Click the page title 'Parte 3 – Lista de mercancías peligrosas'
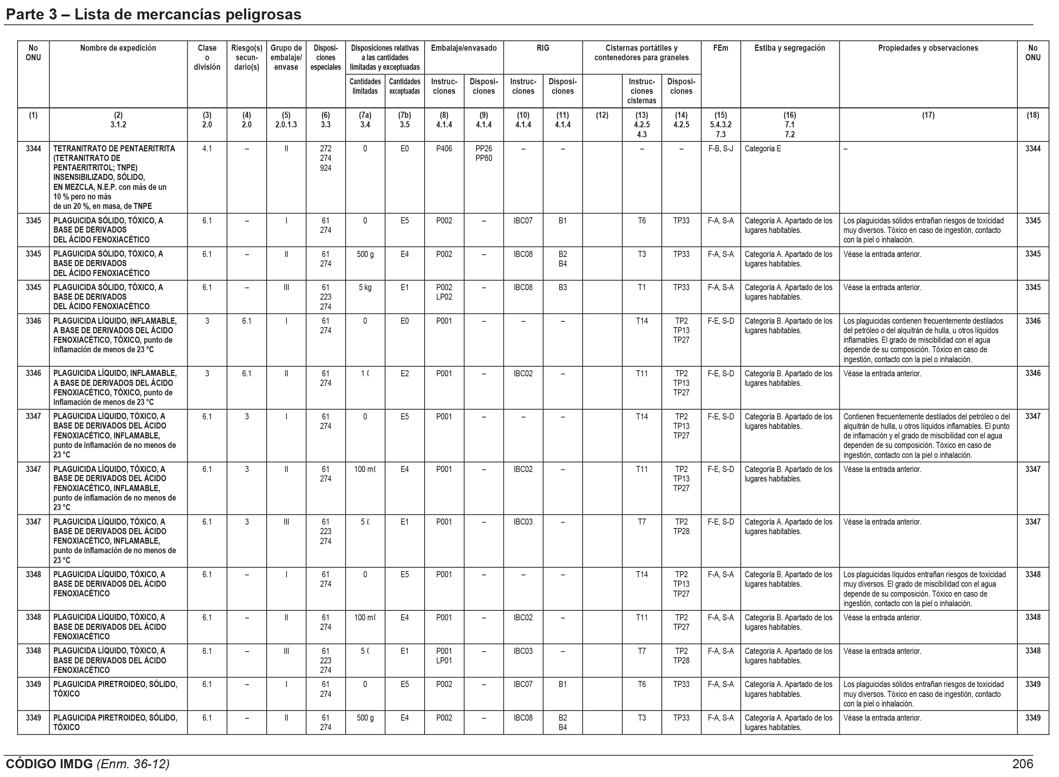This screenshot has height=777, width=1059. pyautogui.click(x=153, y=14)
